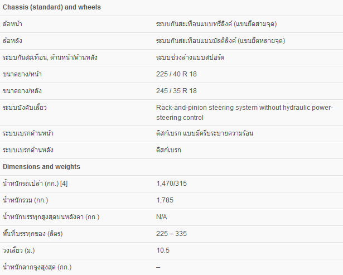Click the "ขนาดยาง/หน้า" row label
The image size is (343, 275).
(22, 74)
